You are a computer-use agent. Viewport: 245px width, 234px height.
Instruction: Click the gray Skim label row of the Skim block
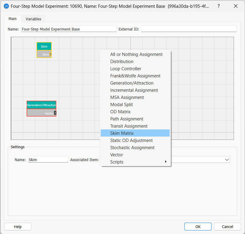pyautogui.click(x=43, y=54)
